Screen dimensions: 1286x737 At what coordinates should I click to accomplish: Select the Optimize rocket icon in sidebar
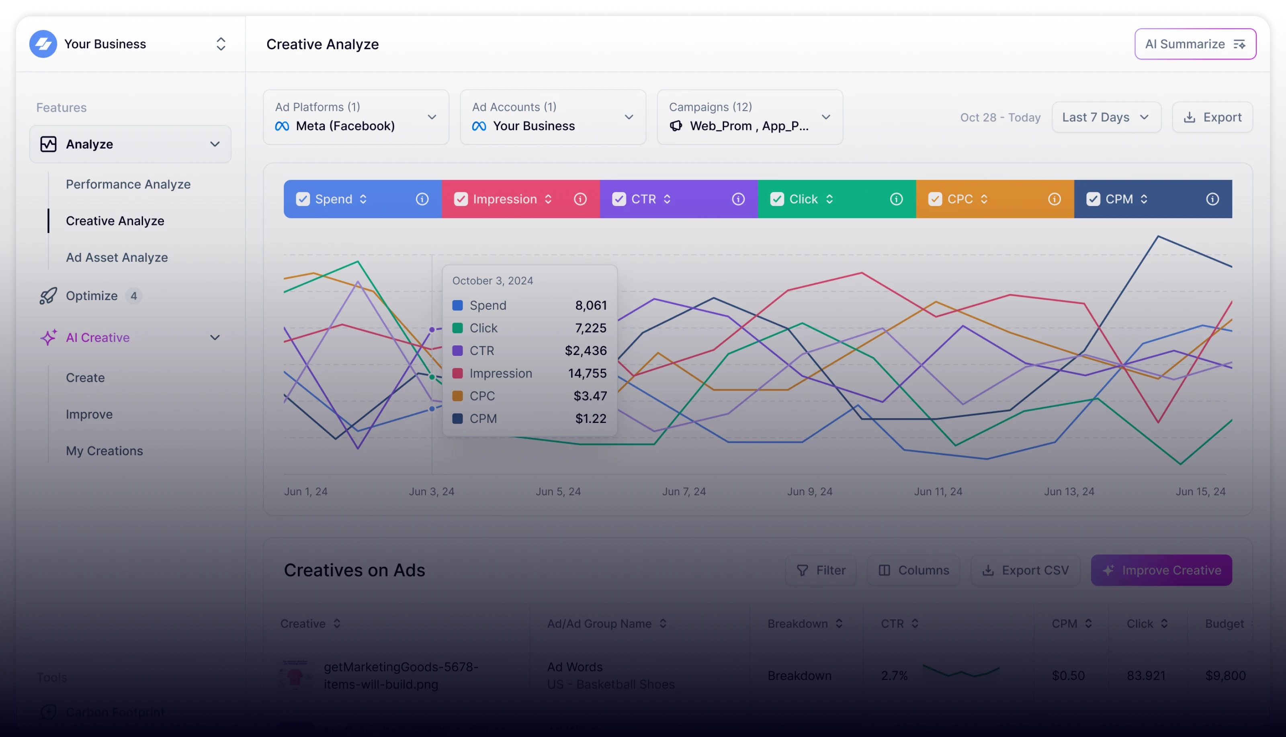click(47, 296)
